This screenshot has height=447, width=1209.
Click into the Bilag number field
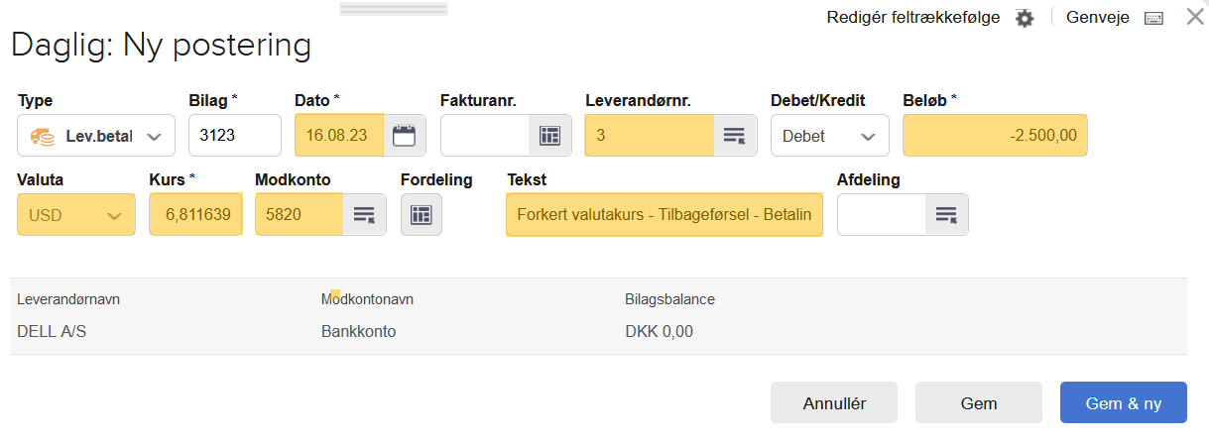(235, 136)
